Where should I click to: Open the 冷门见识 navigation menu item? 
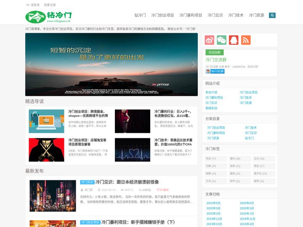tap(215, 15)
